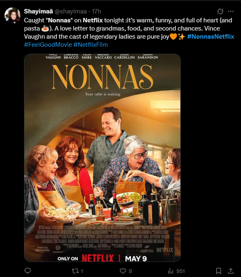The width and height of the screenshot is (241, 277).
Task: Like the tweet with heart icon
Action: coord(123,271)
